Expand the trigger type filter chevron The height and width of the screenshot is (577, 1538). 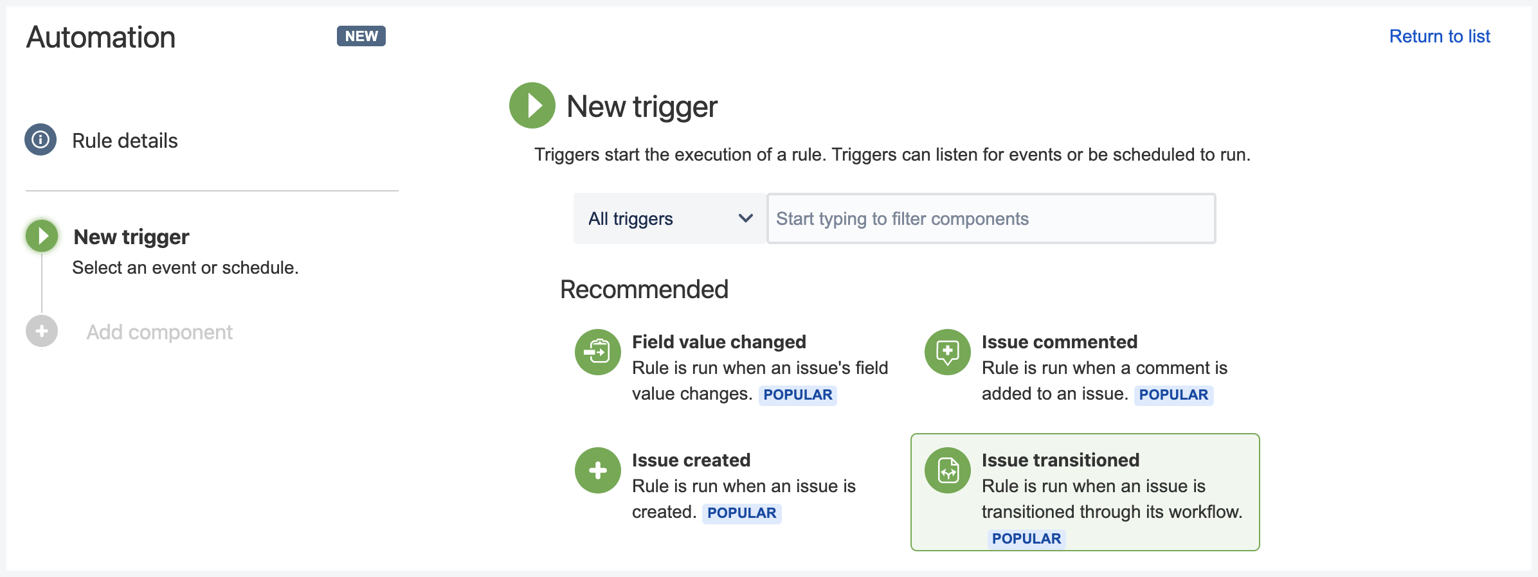tap(746, 218)
